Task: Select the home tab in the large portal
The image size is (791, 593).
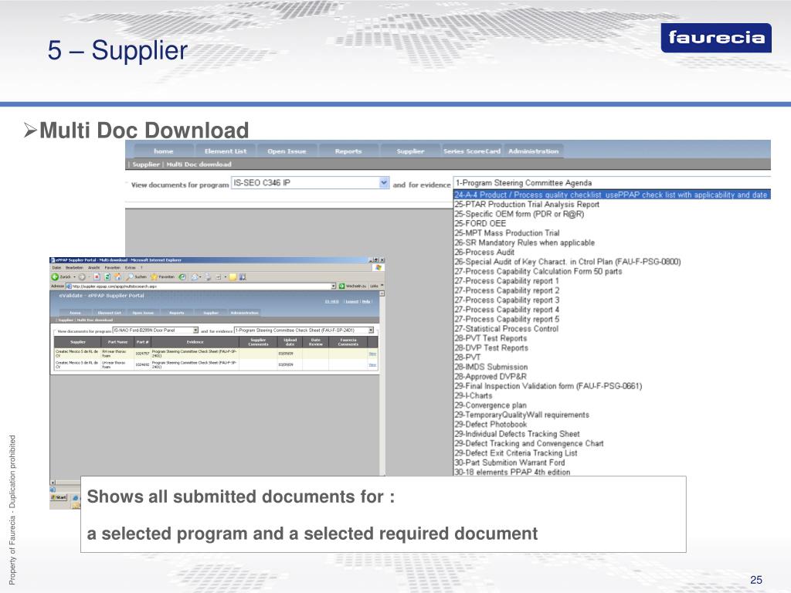Action: click(164, 151)
